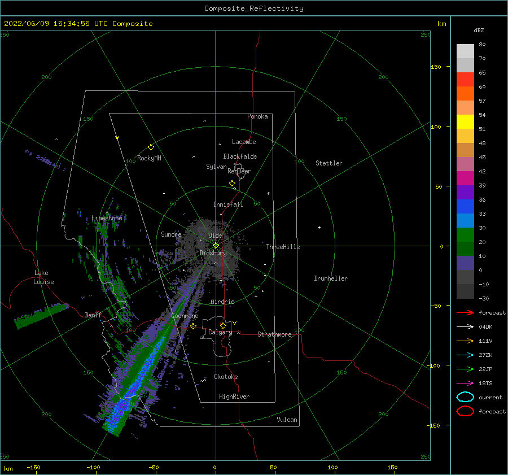The width and height of the screenshot is (508, 475).
Task: Click the white asterisk marker east of Innisfail
Action: pyautogui.click(x=268, y=194)
